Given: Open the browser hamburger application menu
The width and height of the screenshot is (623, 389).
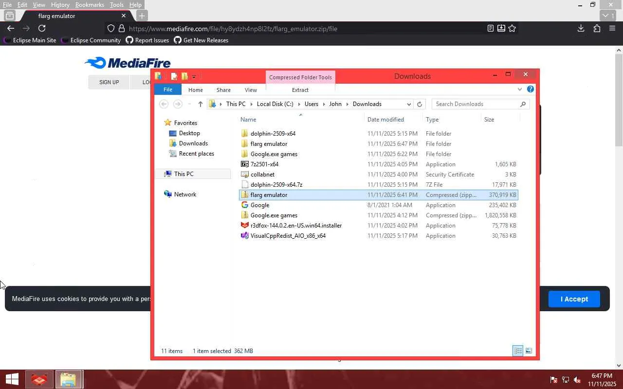Looking at the screenshot, I should [x=612, y=28].
